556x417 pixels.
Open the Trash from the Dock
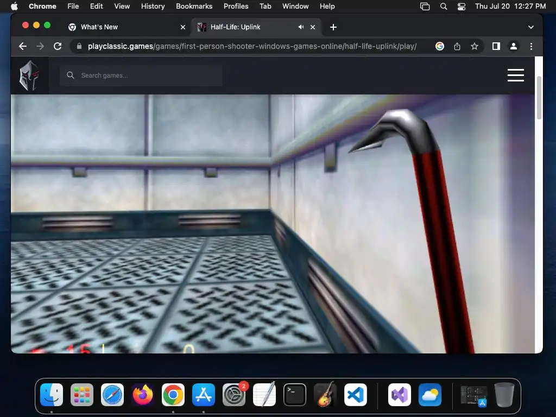click(x=504, y=395)
